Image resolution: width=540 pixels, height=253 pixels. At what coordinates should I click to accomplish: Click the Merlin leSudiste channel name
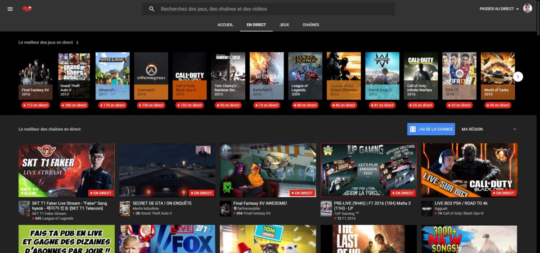(147, 209)
